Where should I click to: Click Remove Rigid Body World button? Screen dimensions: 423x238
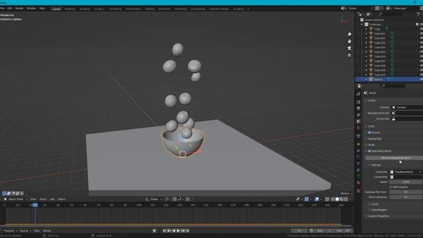pos(394,158)
